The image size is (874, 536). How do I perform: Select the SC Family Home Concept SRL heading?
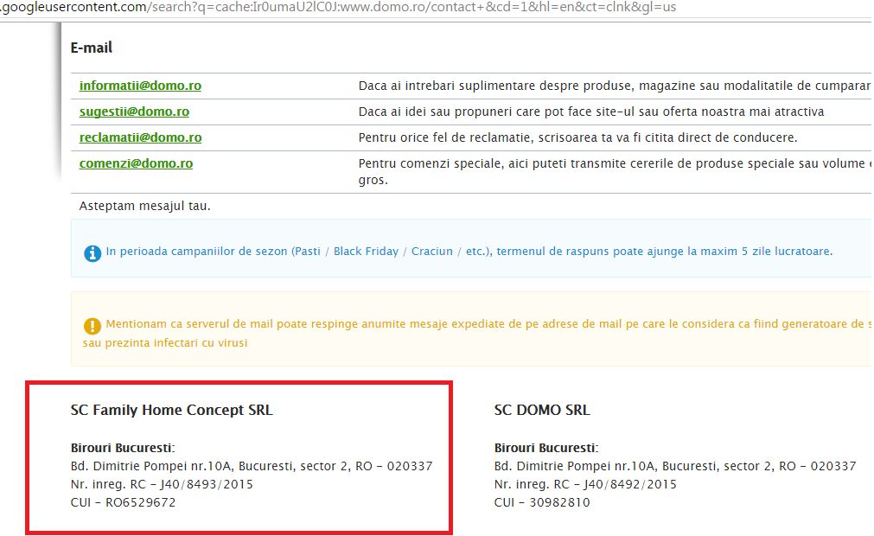point(171,410)
